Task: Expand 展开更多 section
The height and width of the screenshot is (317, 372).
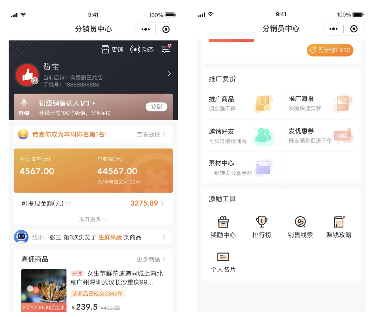Action: point(93,219)
